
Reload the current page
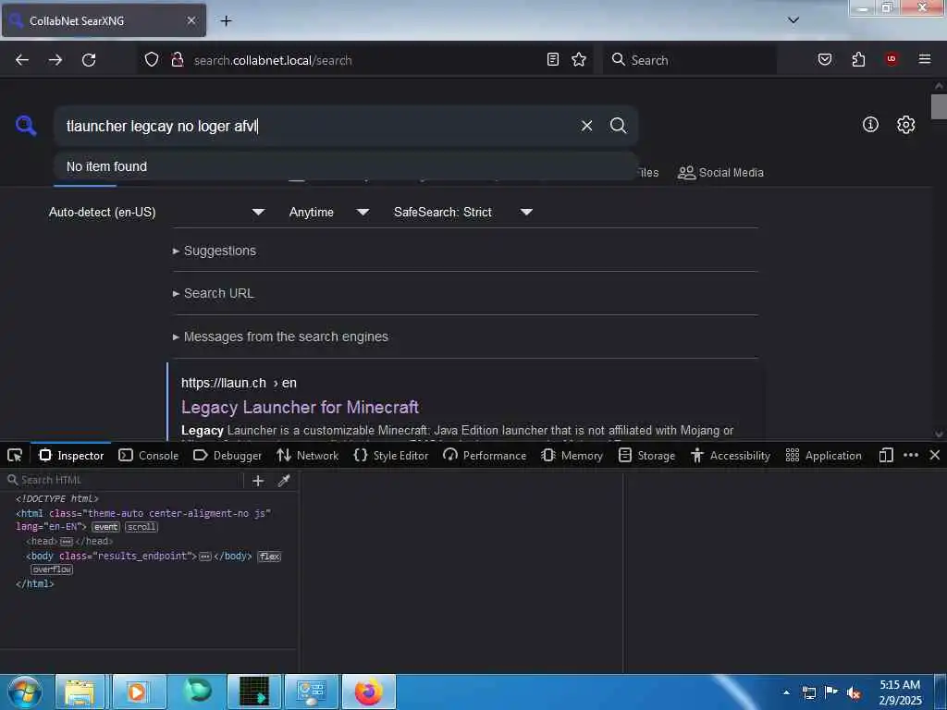pos(89,60)
